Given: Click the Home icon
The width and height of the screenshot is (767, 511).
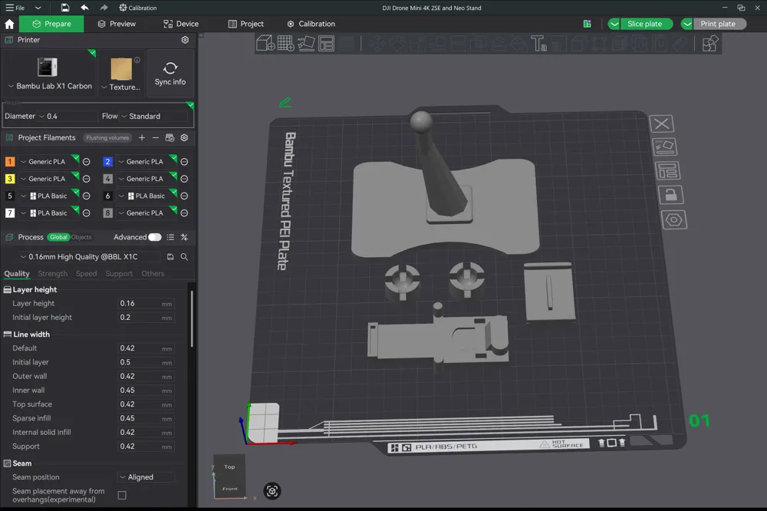Looking at the screenshot, I should tap(9, 24).
